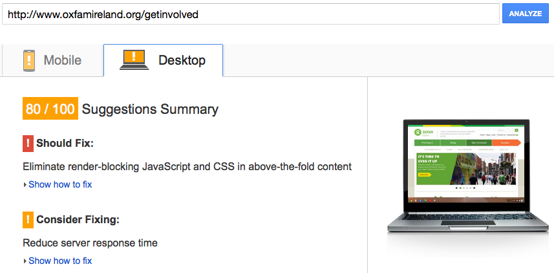Click the Desktop laptop warning icon
The image size is (554, 273).
pos(134,60)
